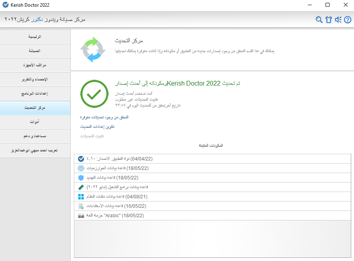Close the Kerish Doctor 2022 window
This screenshot has height=261, width=354.
pos(346,5)
